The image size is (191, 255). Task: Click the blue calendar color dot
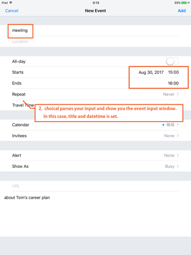pyautogui.click(x=163, y=125)
